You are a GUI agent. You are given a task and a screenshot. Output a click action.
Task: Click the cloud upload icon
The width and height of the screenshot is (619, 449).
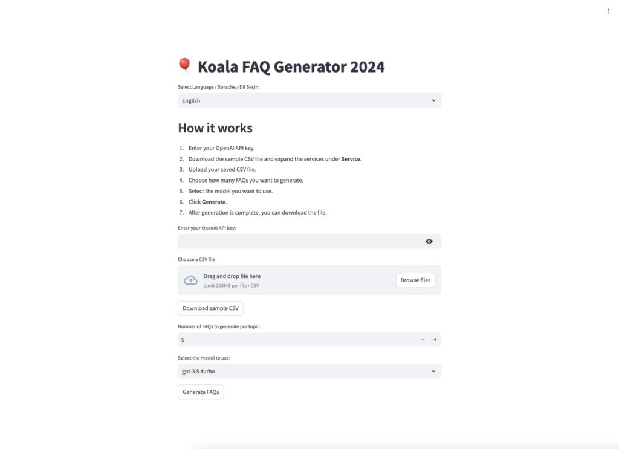[x=190, y=280]
